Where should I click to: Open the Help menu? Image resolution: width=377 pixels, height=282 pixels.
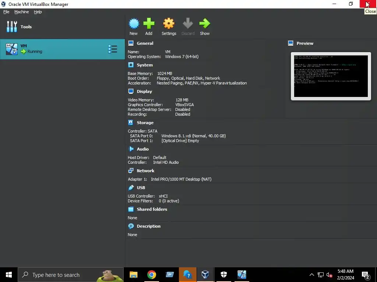[38, 12]
